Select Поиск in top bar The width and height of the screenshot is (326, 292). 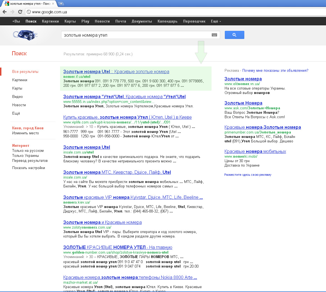pyautogui.click(x=31, y=21)
